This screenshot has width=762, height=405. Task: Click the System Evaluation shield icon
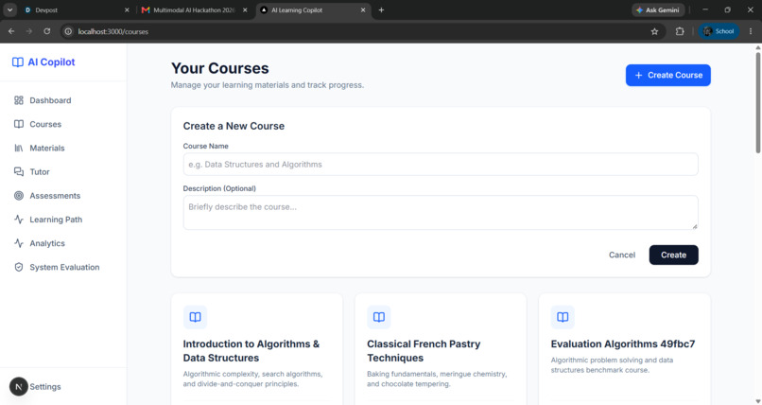(19, 267)
